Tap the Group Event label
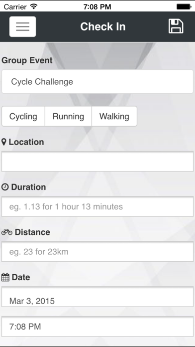195x347 pixels. pos(27,60)
